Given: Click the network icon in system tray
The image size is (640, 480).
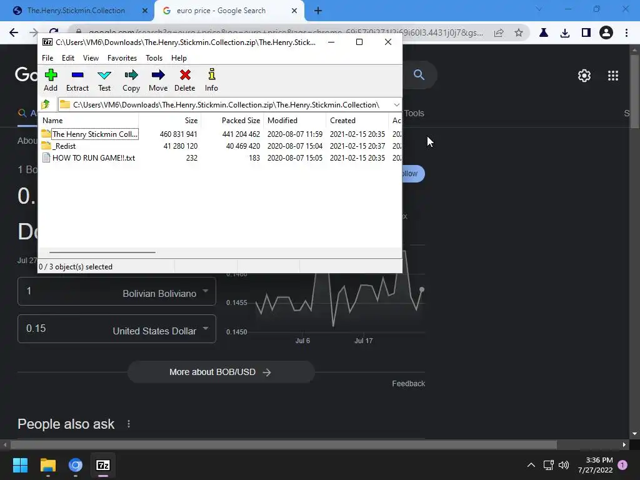Looking at the screenshot, I should tap(548, 465).
